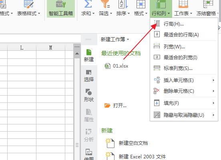The image size is (221, 160).
Task: Choose 列宽(W)... menu item
Action: (x=184, y=46)
